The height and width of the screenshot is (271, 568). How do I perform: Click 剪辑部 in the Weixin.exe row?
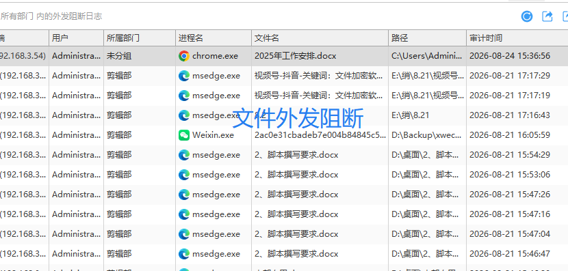[119, 135]
